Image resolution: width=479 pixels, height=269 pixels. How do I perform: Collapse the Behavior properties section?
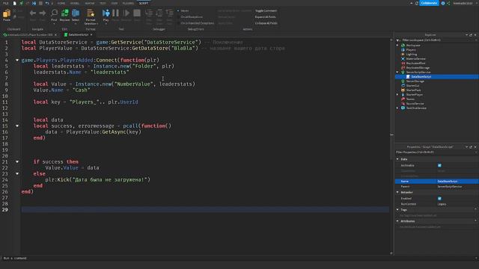(x=397, y=192)
